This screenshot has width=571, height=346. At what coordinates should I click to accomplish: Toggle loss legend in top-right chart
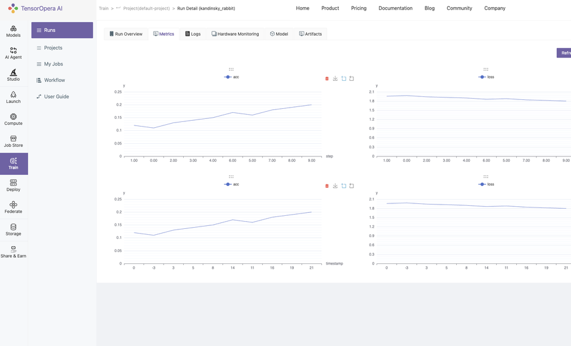[486, 77]
